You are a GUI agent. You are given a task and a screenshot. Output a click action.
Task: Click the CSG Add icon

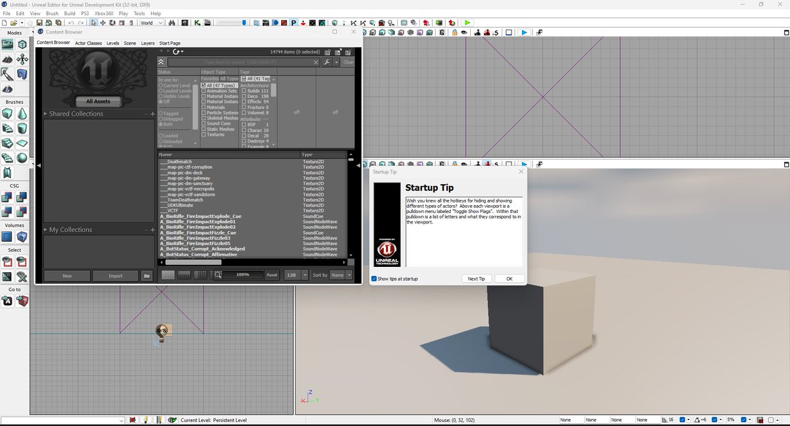click(x=7, y=197)
